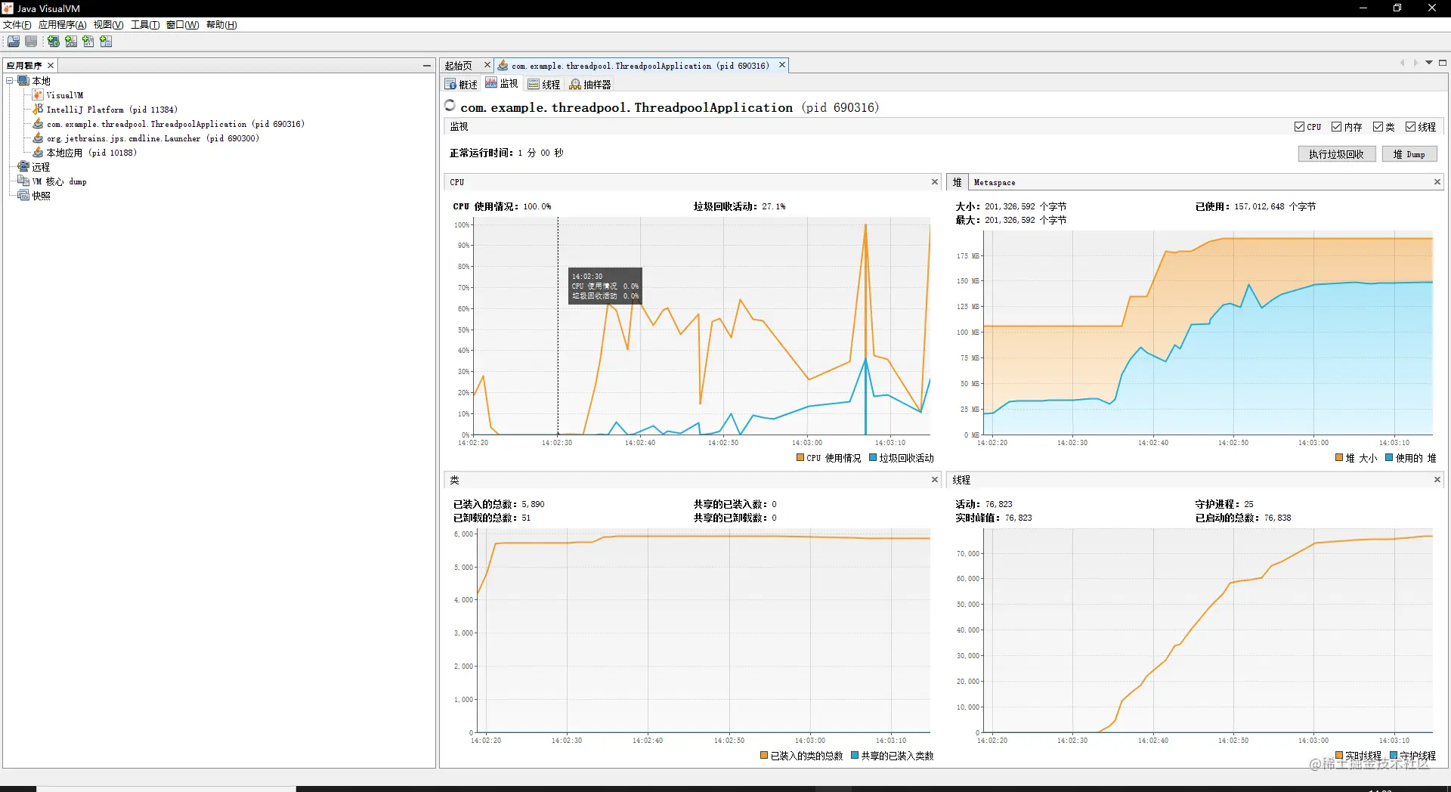Click the 垃圾回收活动 legend swatch
The height and width of the screenshot is (792, 1451).
[873, 457]
